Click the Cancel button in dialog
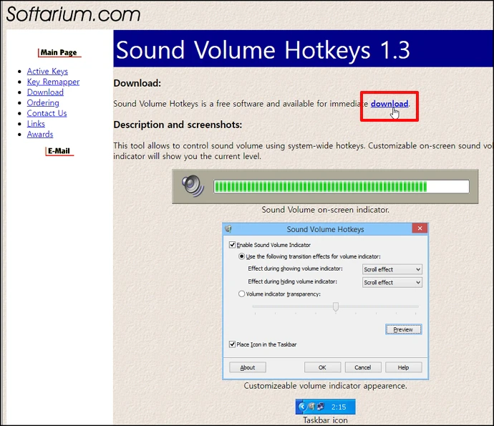 [x=363, y=367]
